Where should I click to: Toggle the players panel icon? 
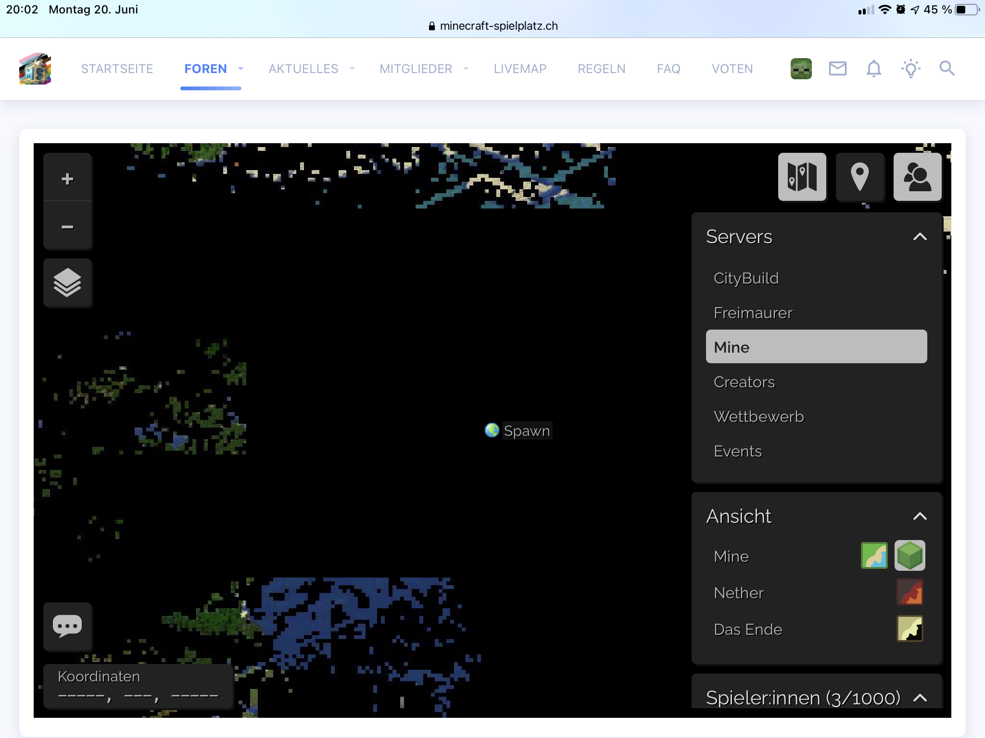coord(917,177)
